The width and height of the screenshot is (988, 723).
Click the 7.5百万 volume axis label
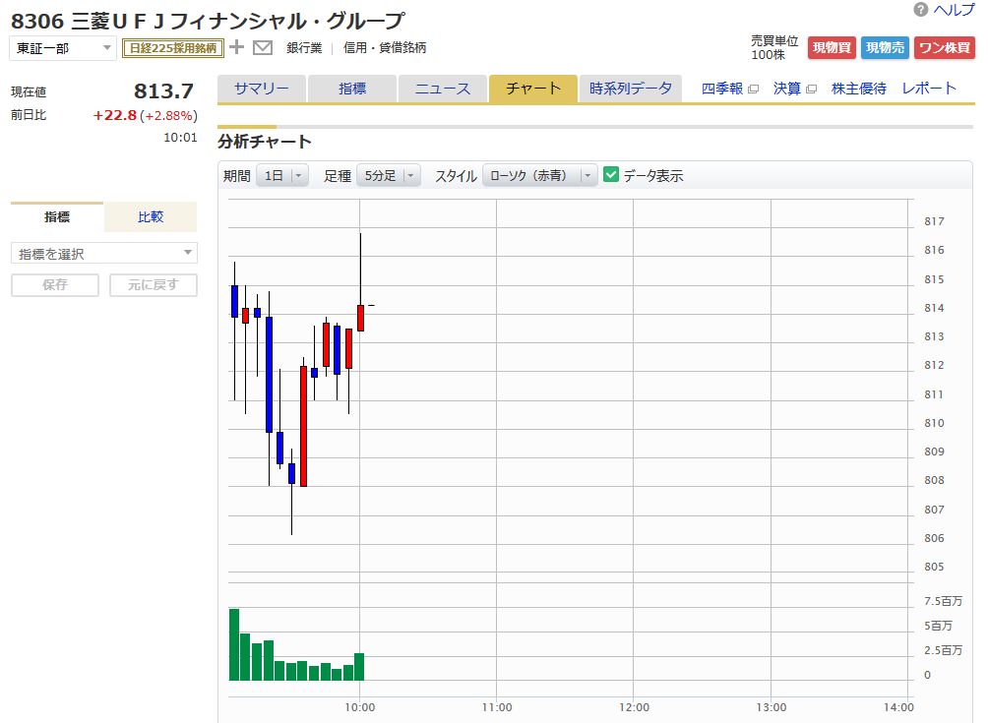click(944, 601)
